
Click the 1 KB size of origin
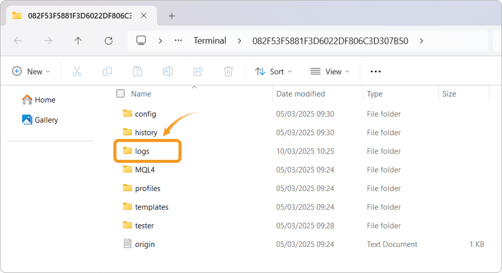(477, 244)
